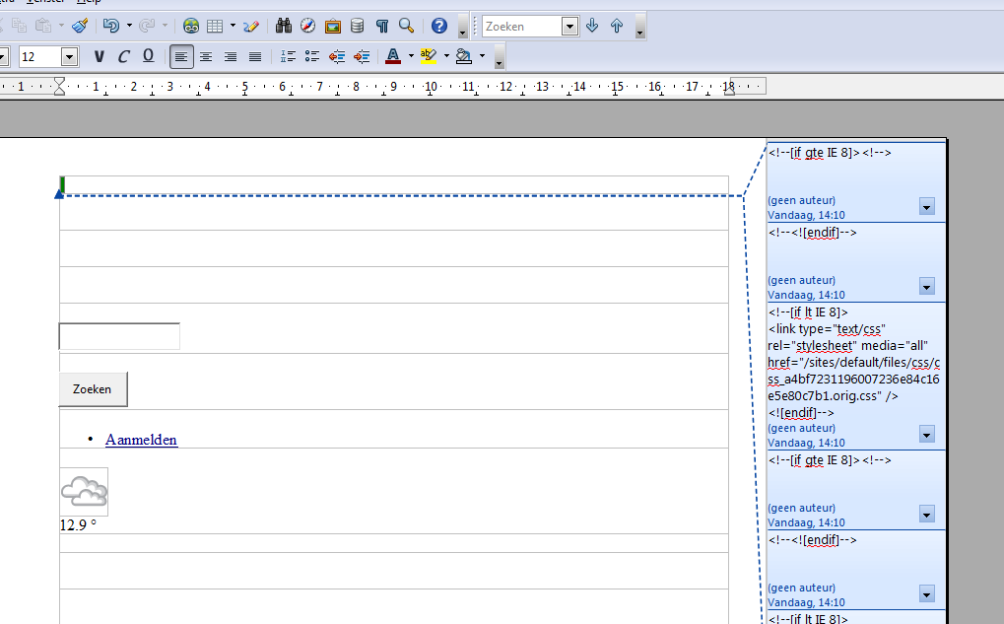The image size is (1004, 624).
Task: Click the text field above the Zoeken button
Action: coord(119,336)
